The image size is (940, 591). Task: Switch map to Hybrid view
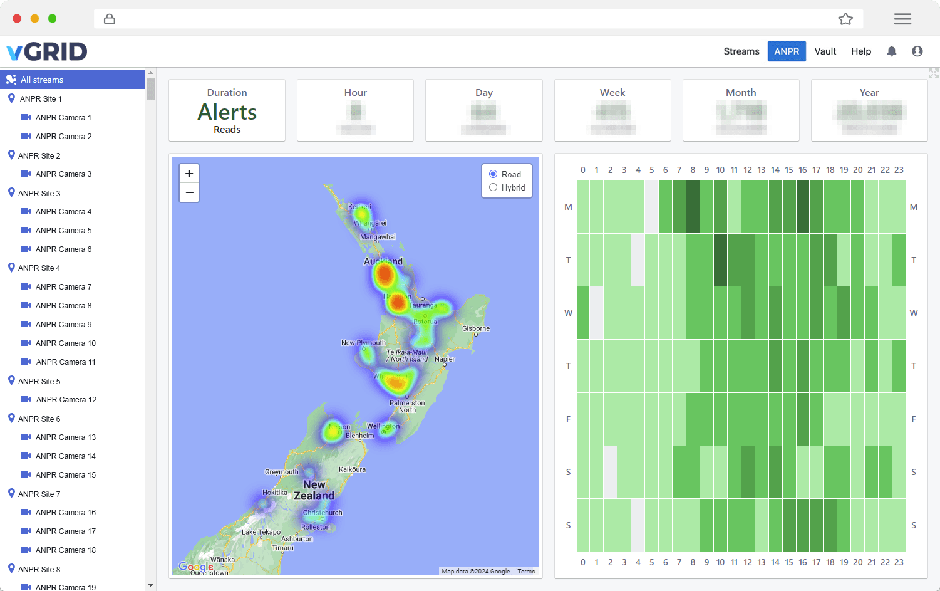pyautogui.click(x=493, y=187)
